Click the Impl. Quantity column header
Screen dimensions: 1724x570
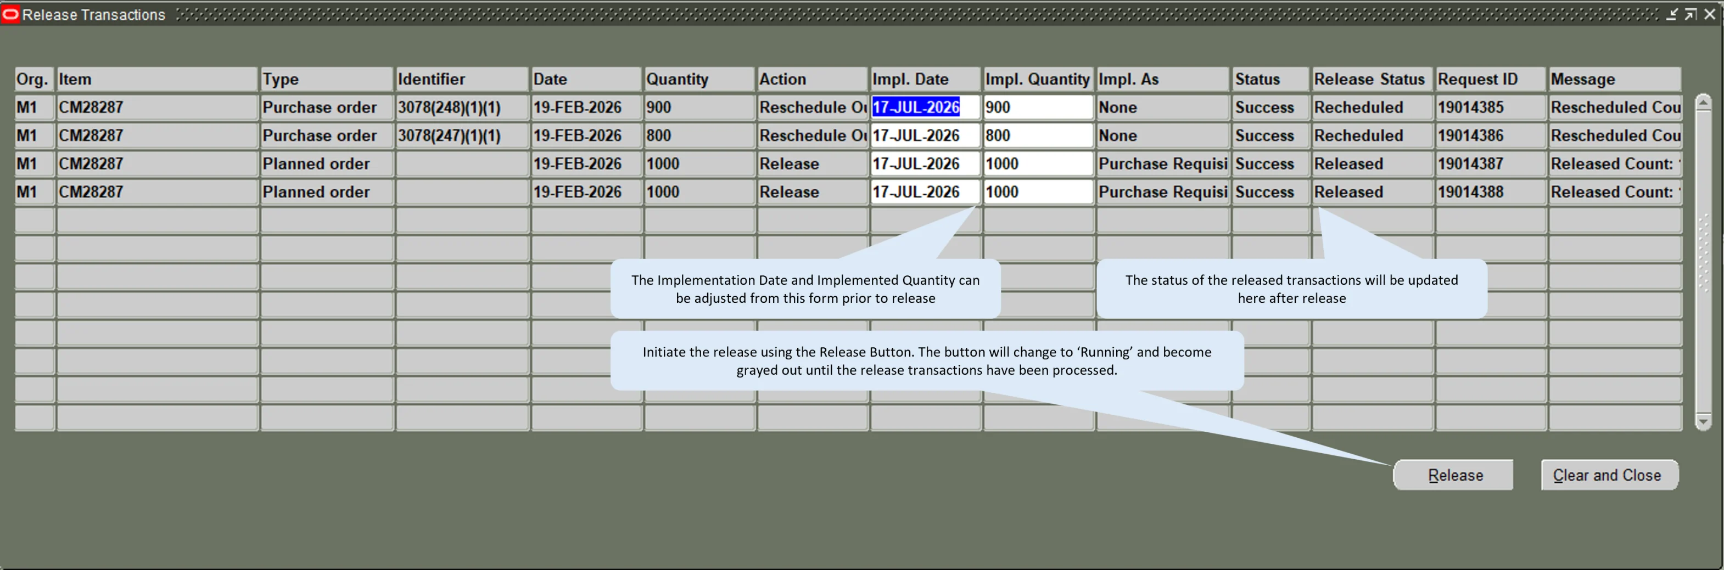[x=1039, y=79]
